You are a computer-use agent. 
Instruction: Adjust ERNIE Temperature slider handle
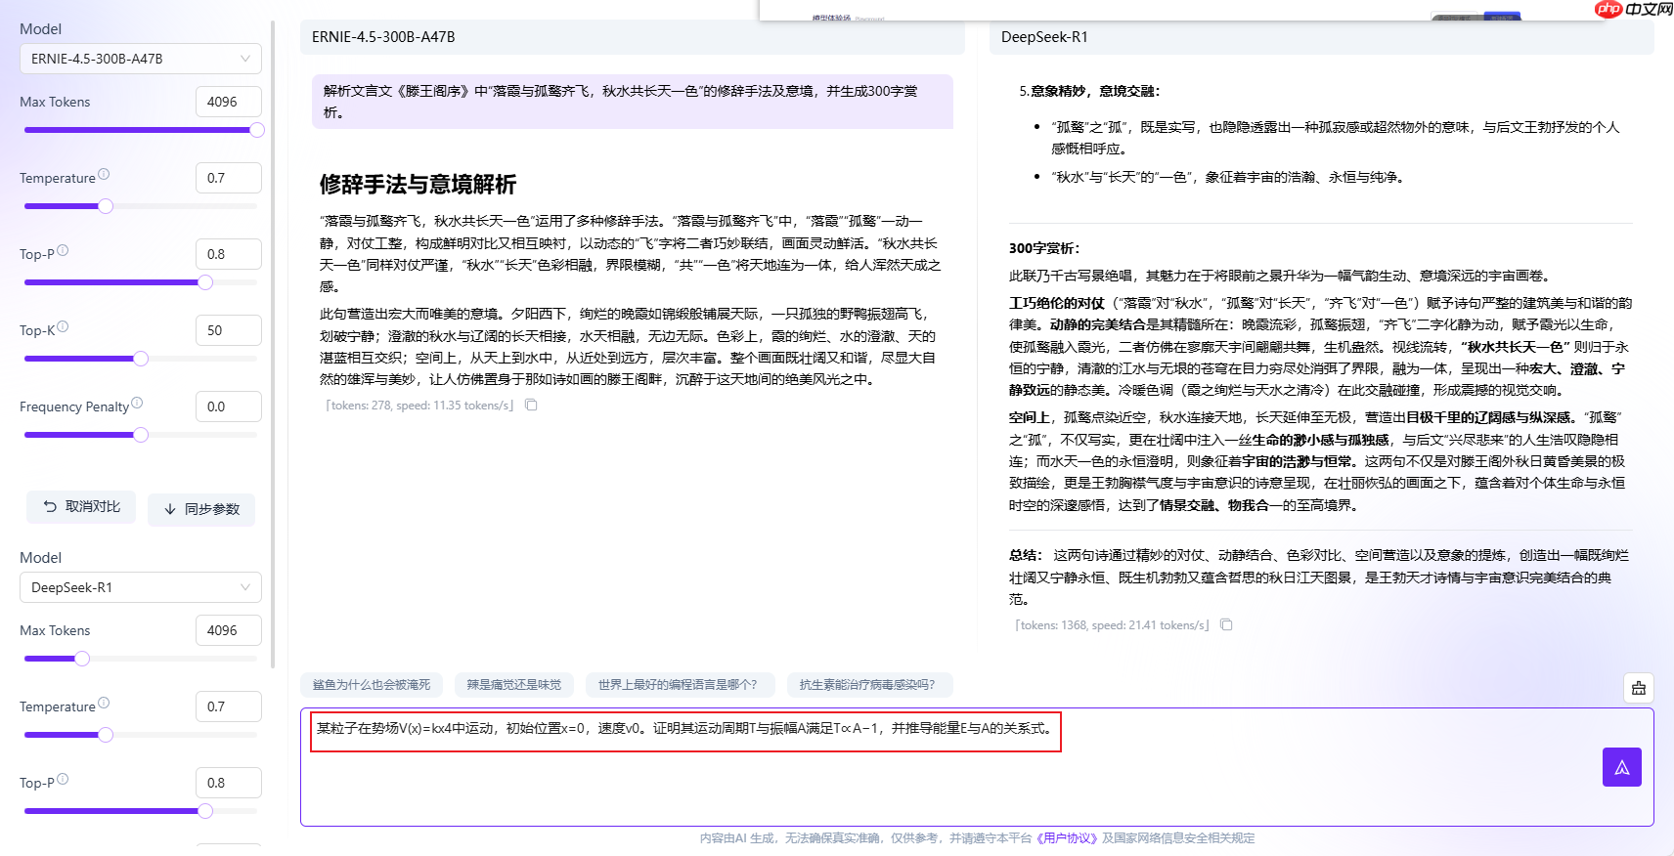106,206
